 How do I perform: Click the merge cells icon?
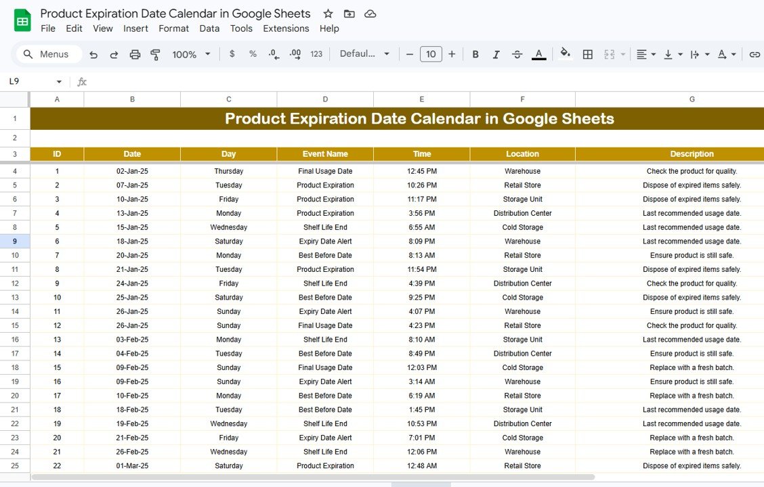point(609,55)
